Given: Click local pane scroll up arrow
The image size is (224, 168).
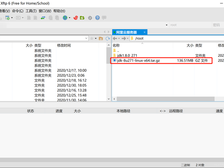Looking at the screenshot, I should pyautogui.click(x=109, y=45).
